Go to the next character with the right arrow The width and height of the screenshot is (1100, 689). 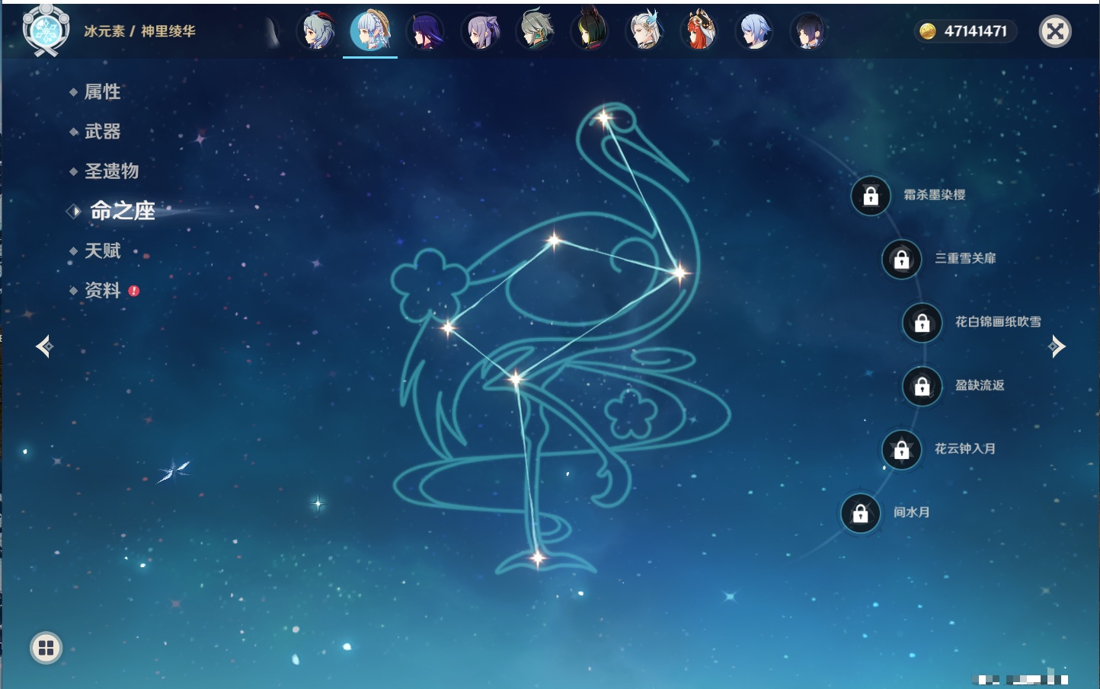(x=1057, y=346)
